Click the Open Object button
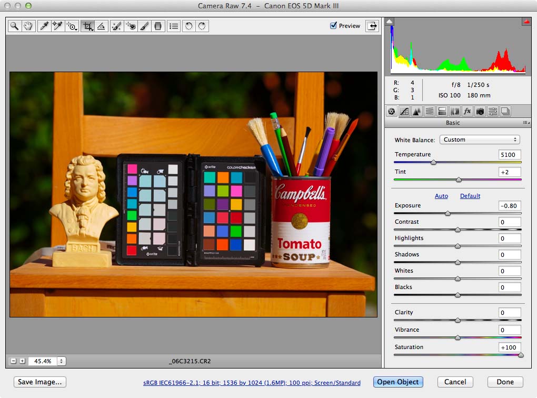The width and height of the screenshot is (537, 398). coord(398,382)
